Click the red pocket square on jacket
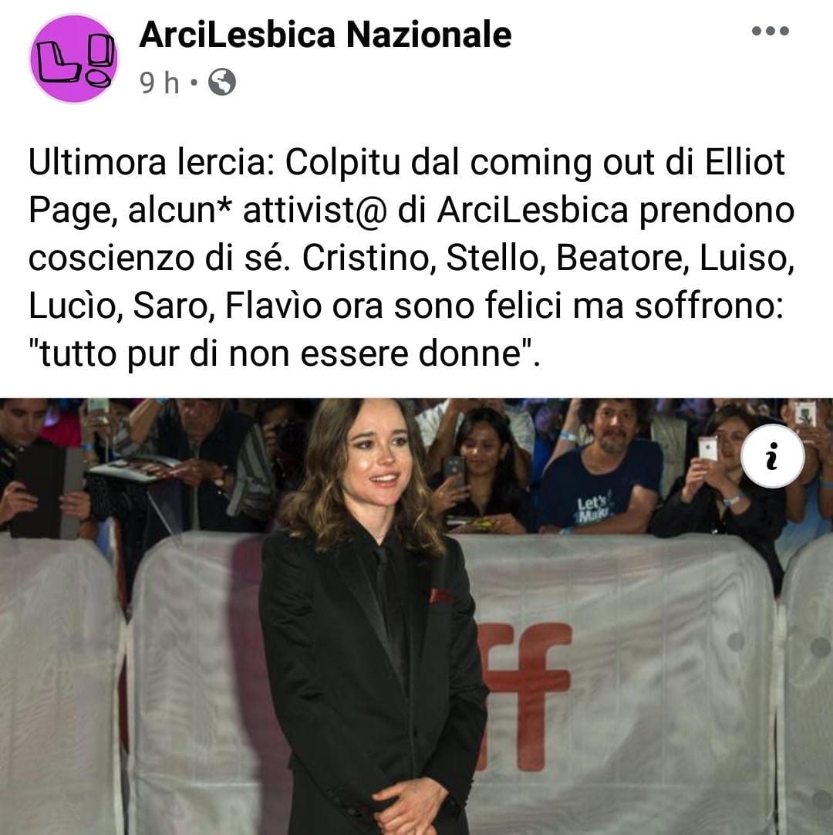Viewport: 833px width, 835px height. click(440, 595)
